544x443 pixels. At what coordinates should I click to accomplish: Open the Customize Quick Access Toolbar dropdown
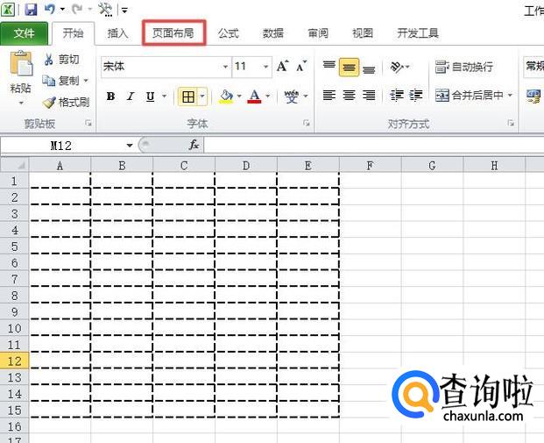pos(124,11)
